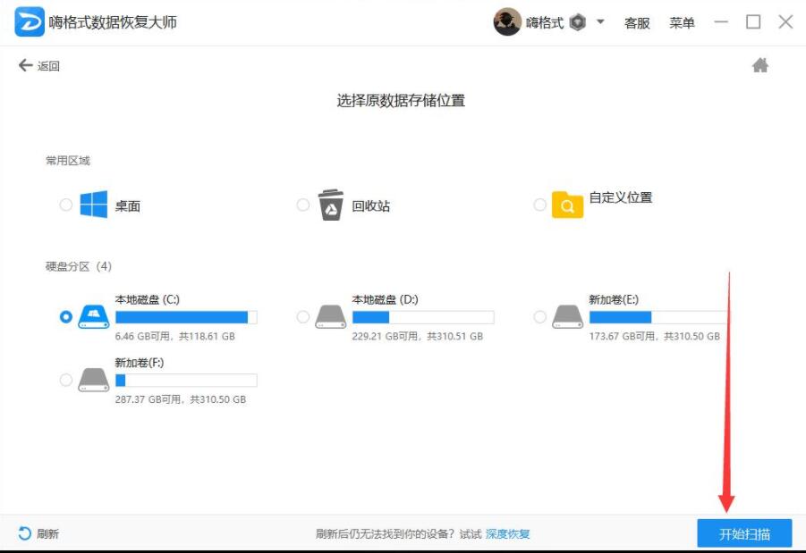Click the C: drive disk icon

click(94, 317)
